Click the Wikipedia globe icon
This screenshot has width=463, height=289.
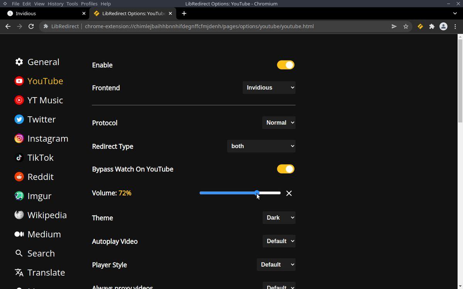(x=19, y=215)
